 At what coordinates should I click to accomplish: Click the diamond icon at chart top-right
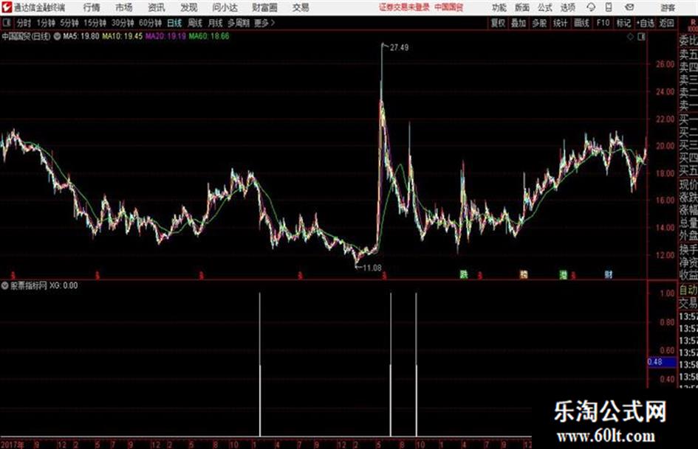[630, 37]
